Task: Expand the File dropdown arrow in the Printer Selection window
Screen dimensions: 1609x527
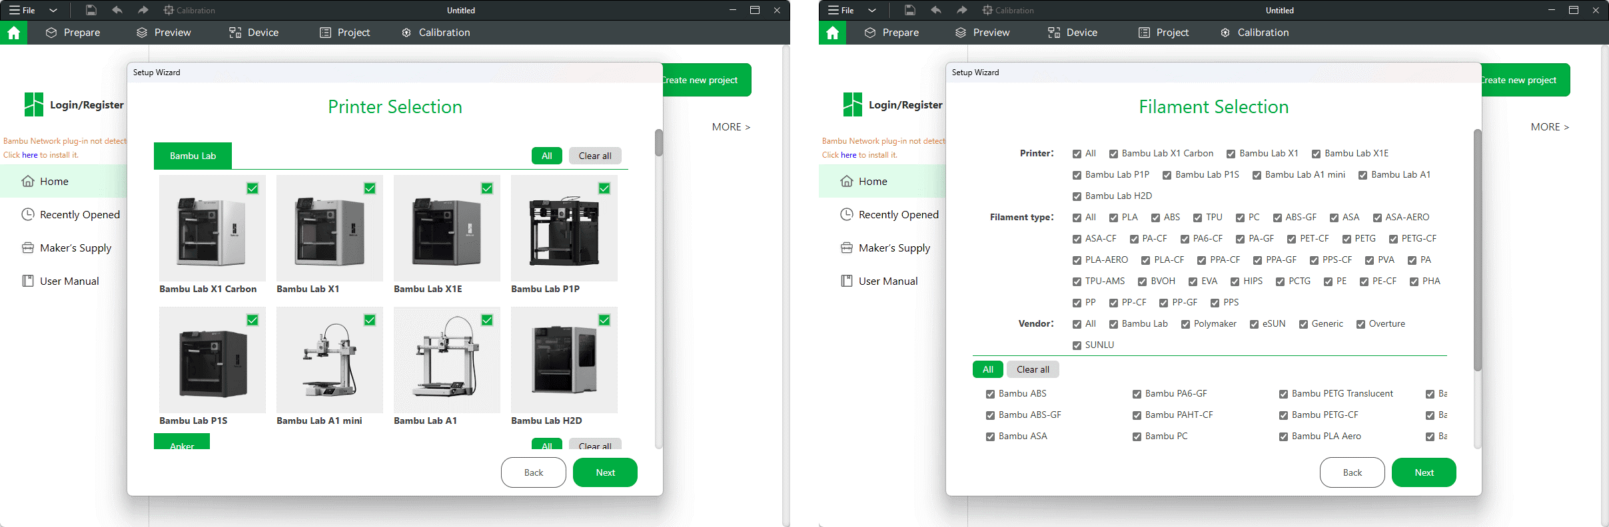Action: 53,10
